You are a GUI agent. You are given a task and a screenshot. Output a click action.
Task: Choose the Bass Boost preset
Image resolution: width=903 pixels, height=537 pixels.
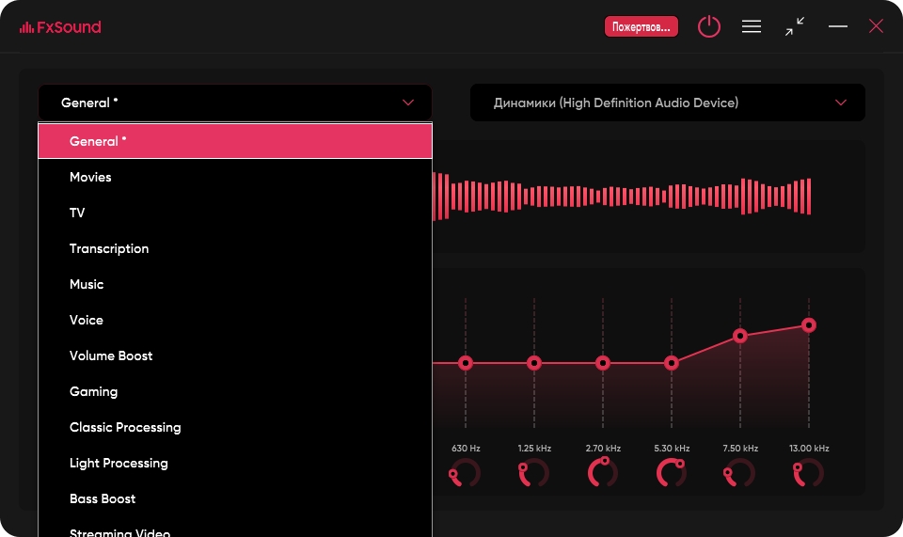(x=103, y=498)
